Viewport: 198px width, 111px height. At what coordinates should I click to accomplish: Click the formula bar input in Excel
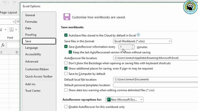coord(14,45)
